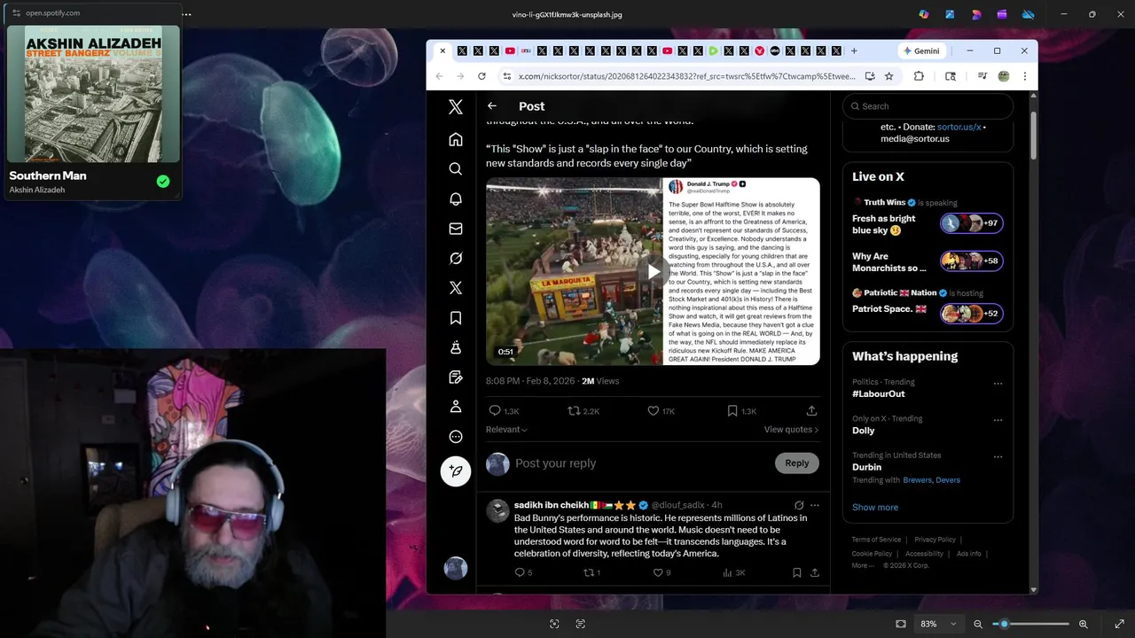Open Chrome extensions puzzle icon
This screenshot has height=638, width=1135.
click(x=919, y=76)
